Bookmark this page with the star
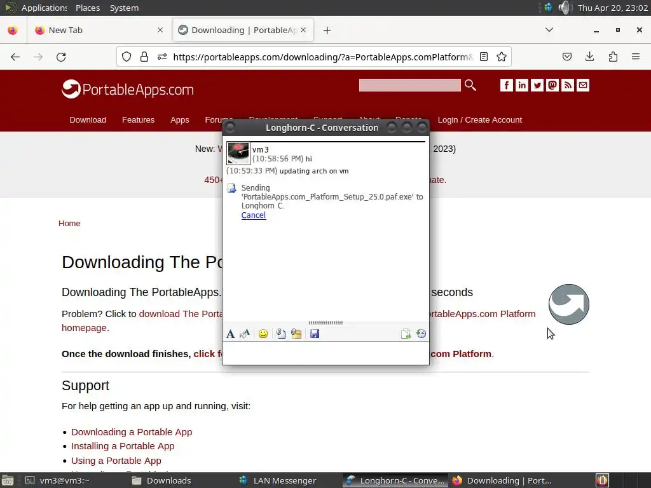The image size is (651, 488). pyautogui.click(x=502, y=57)
